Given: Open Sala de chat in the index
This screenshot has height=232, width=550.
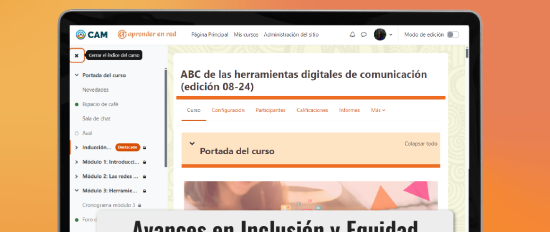Looking at the screenshot, I should click(96, 118).
